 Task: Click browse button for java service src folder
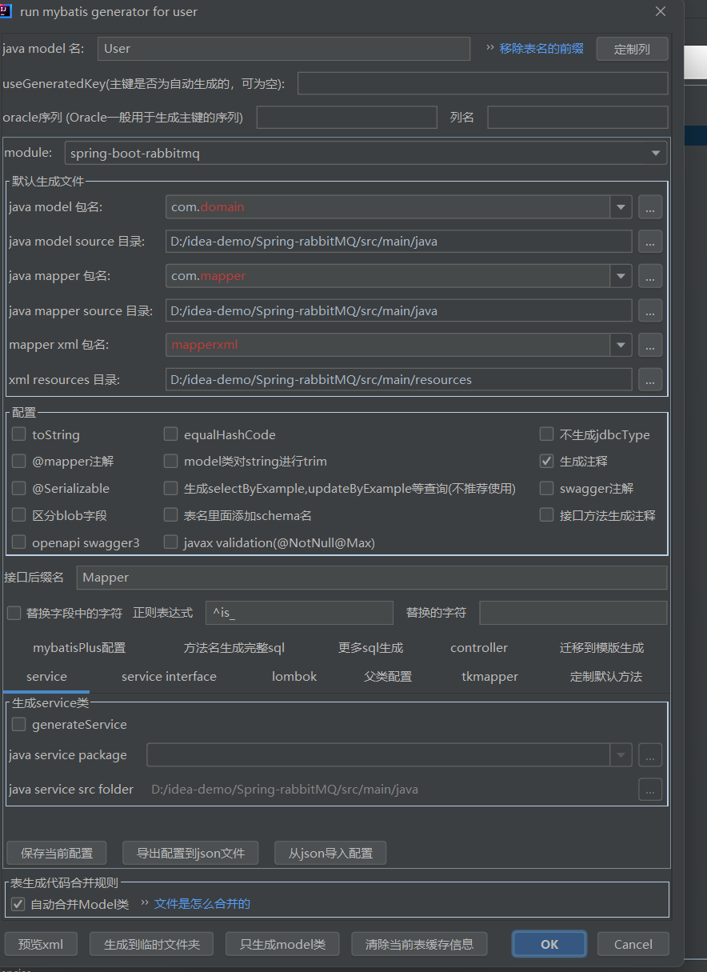tap(649, 790)
